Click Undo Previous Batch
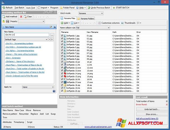This screenshot has width=170, height=130. (x=99, y=8)
